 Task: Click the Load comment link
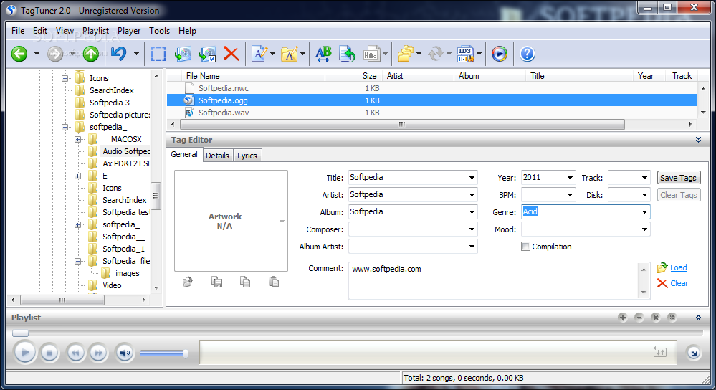[679, 267]
